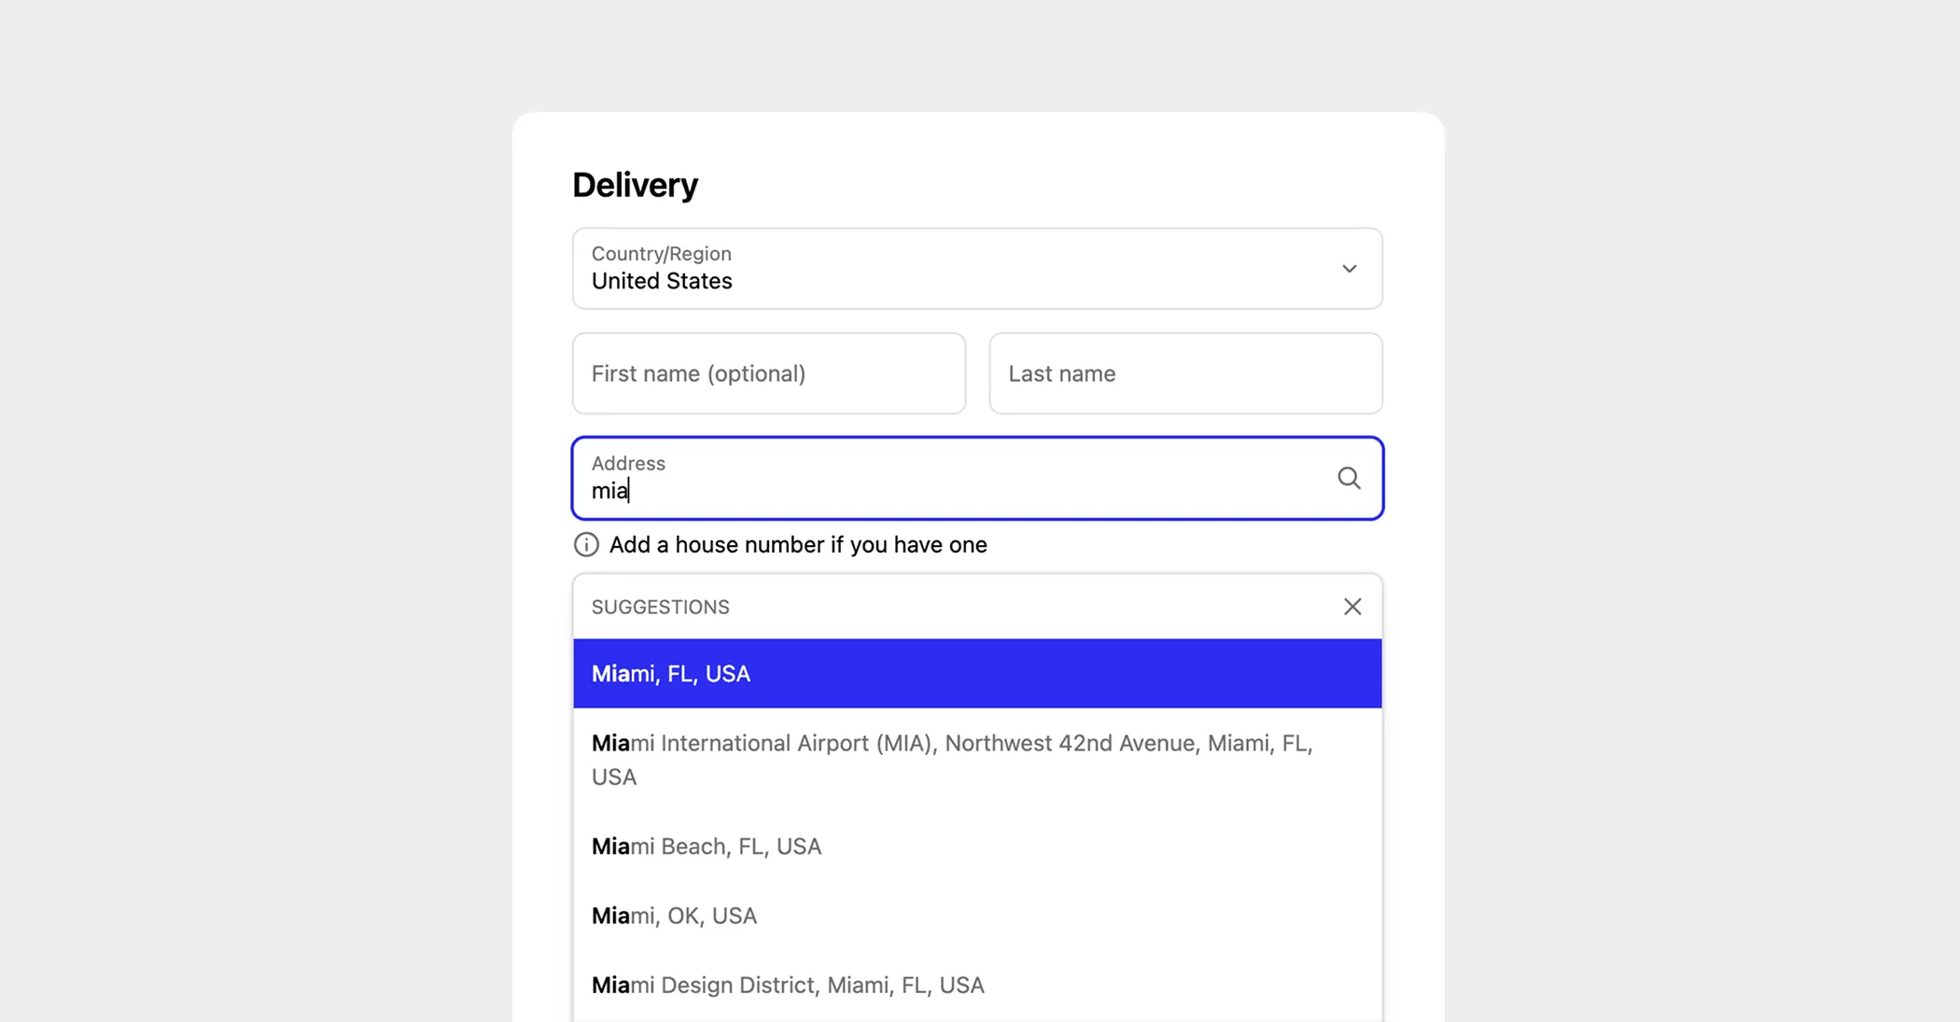Click the chevron on the Country/Region field
1960x1022 pixels.
(x=1349, y=268)
